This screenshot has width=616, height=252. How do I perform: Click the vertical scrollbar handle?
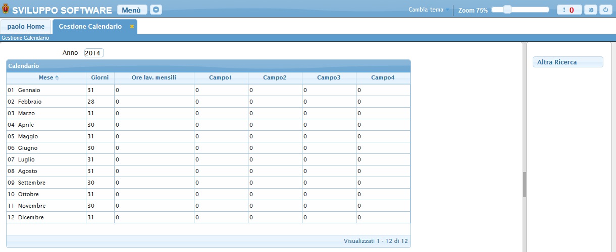tap(525, 184)
